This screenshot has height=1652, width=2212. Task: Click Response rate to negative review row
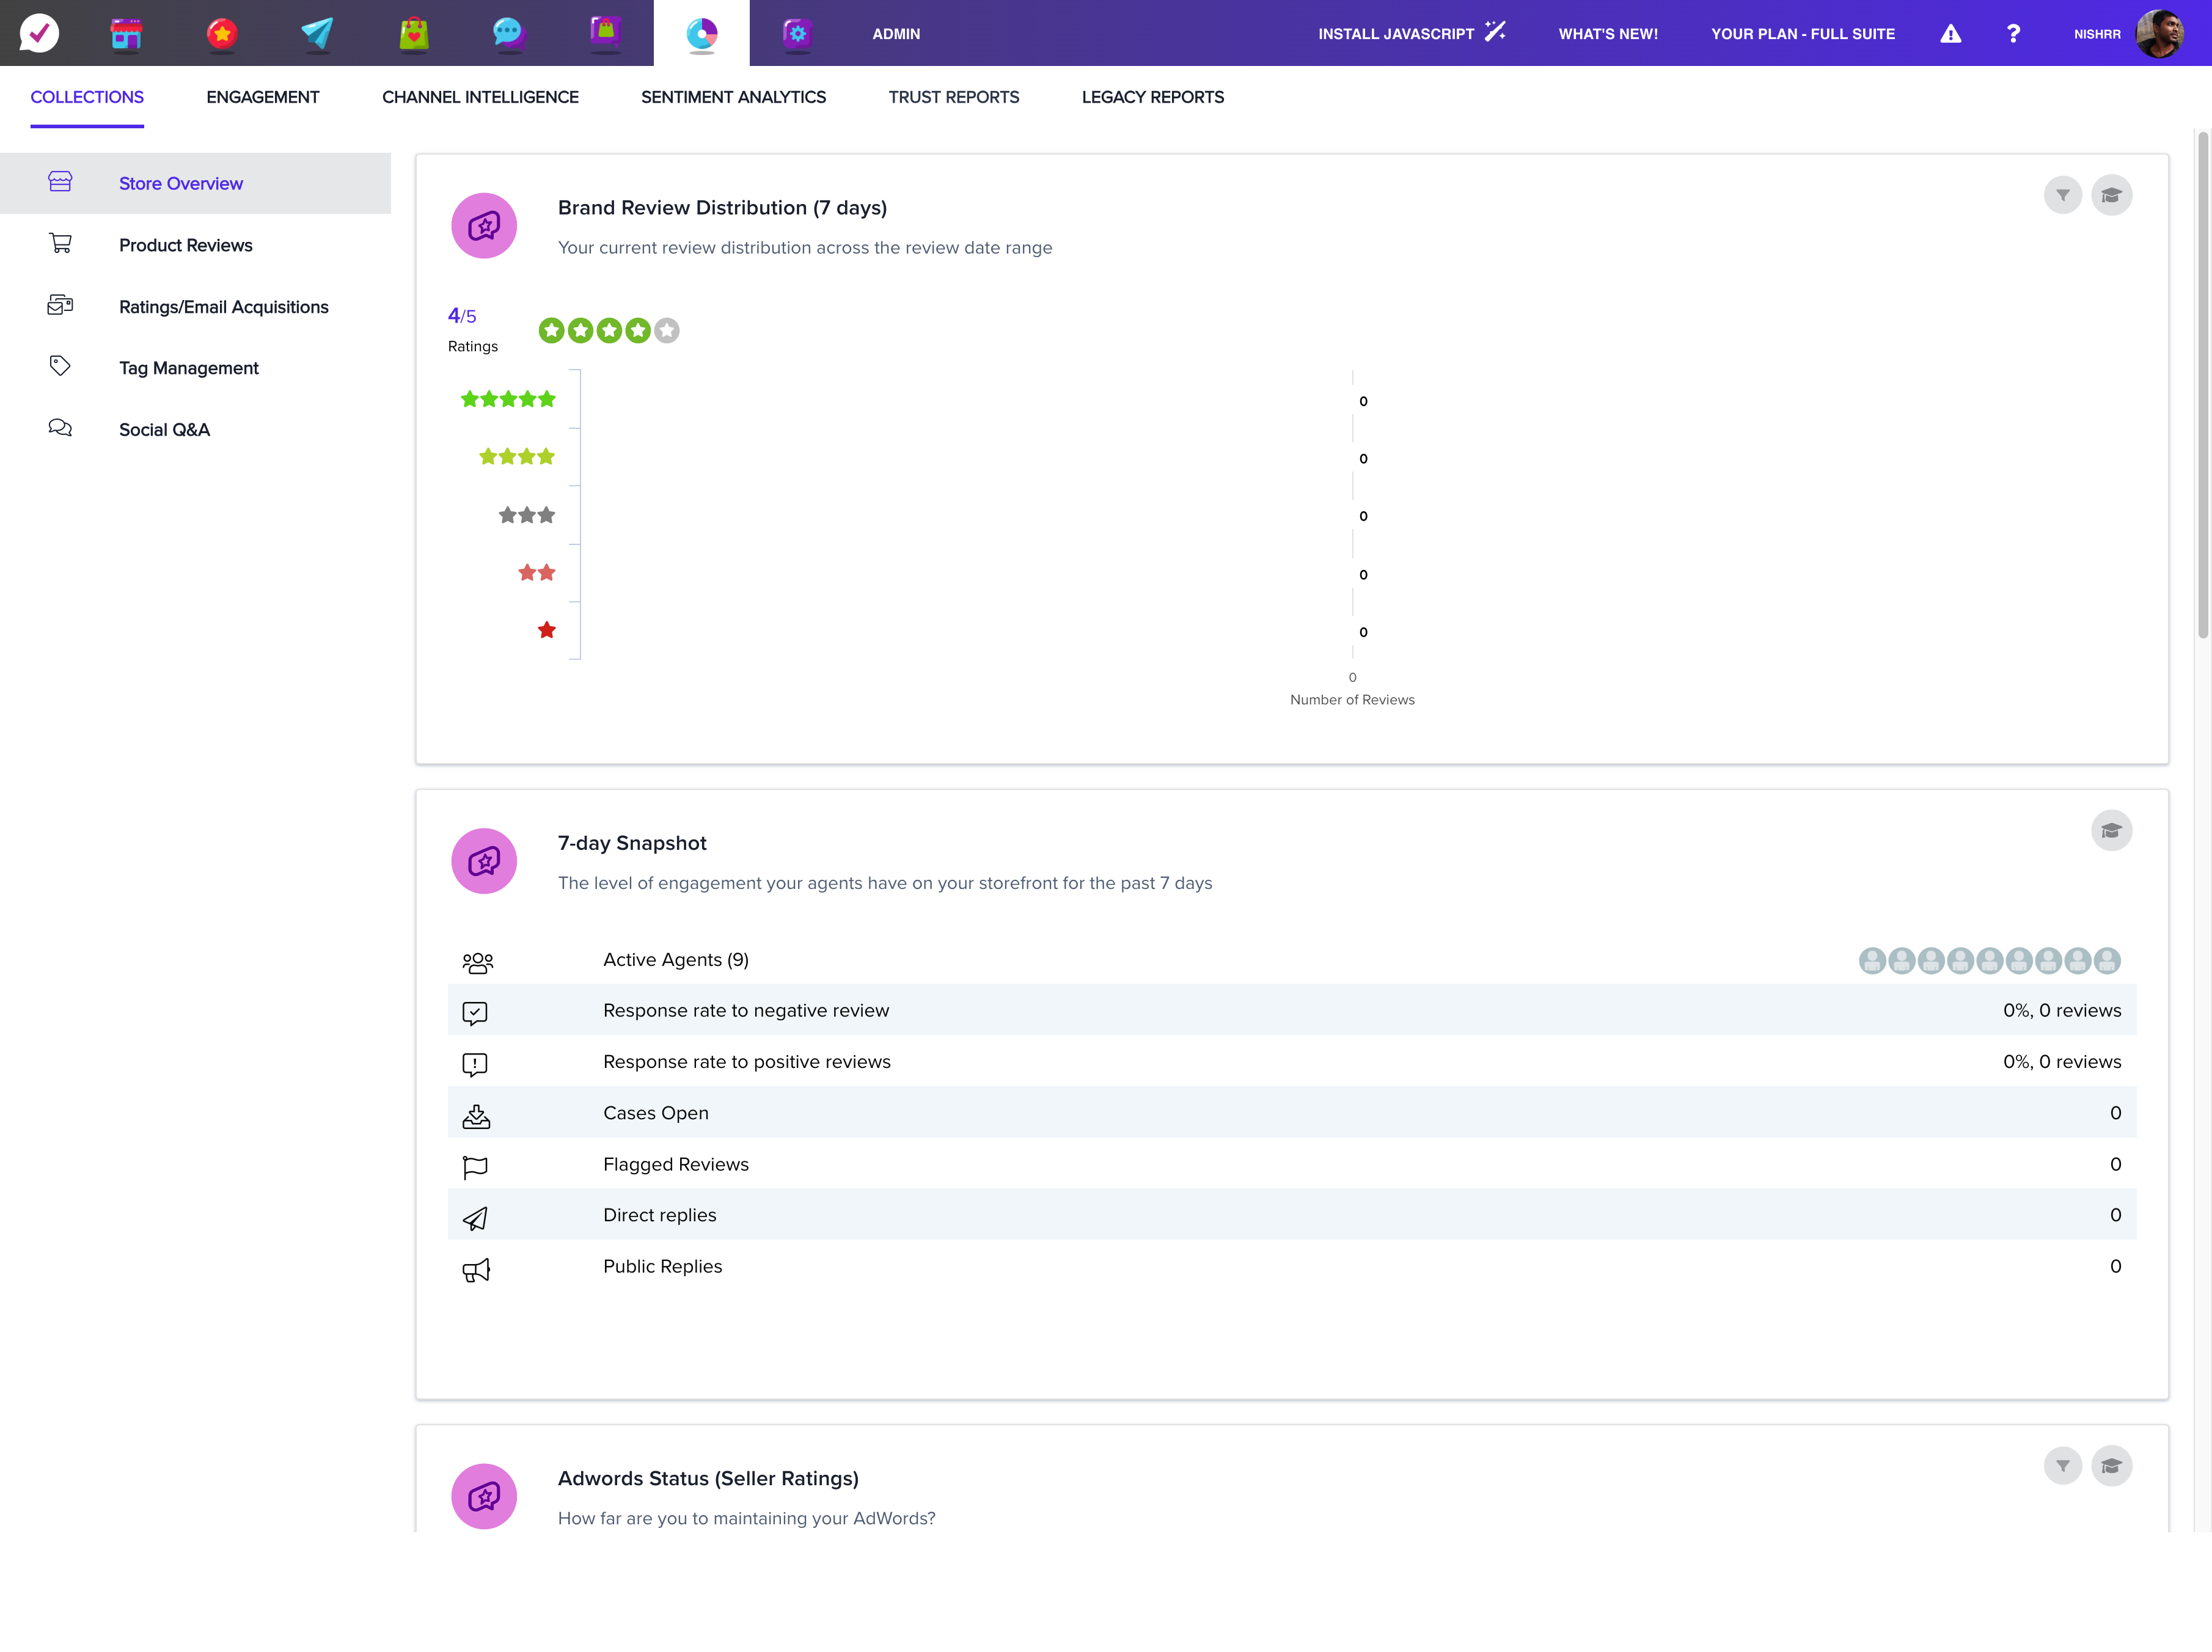(x=1291, y=1011)
